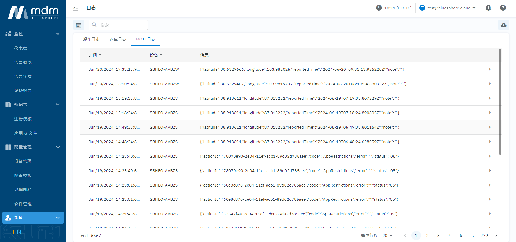Click the cloud download export icon
516x242 pixels.
(x=503, y=25)
